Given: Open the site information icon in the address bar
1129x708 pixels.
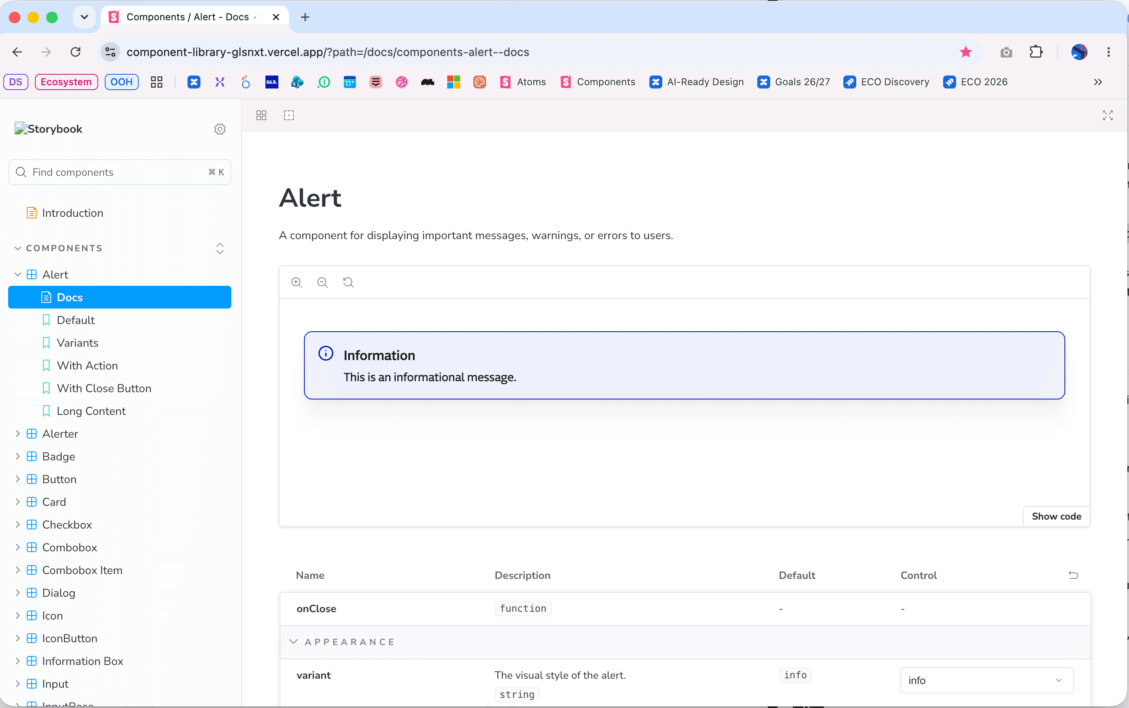Looking at the screenshot, I should [110, 52].
